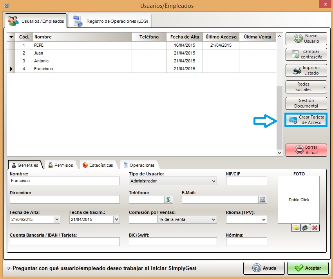Click the column selector arrow in the table header corner
Viewport: 333px width, 279px height.
tap(11, 37)
